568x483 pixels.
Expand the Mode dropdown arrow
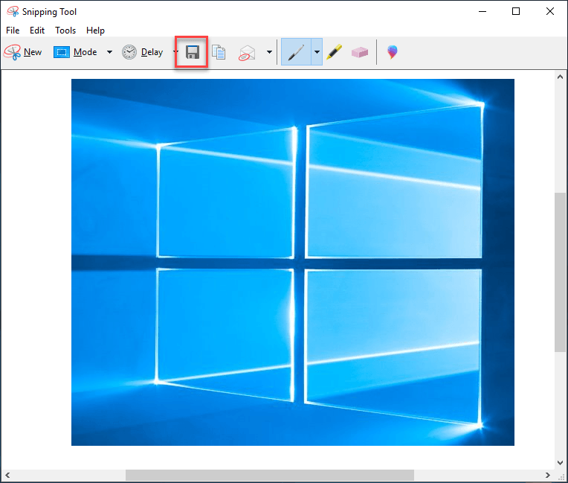coord(109,52)
